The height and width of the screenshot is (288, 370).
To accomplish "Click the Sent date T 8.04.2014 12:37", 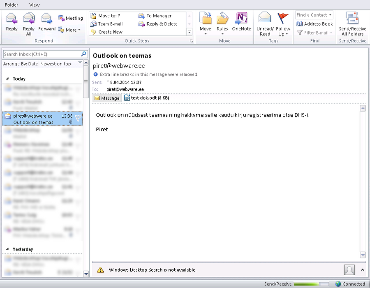I will tap(124, 82).
